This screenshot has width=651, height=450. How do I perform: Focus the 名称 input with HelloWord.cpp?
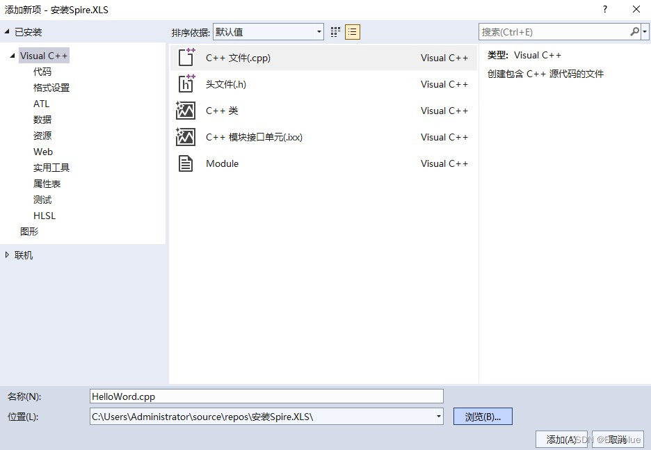pos(266,396)
